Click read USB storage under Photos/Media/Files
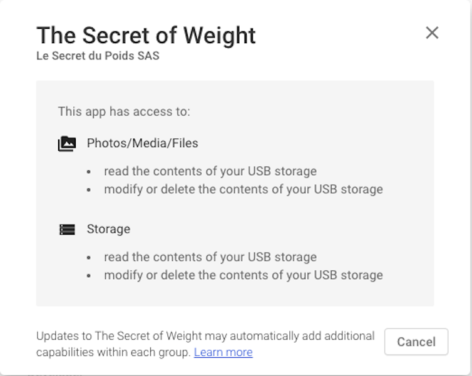Image resolution: width=472 pixels, height=376 pixels. click(210, 171)
